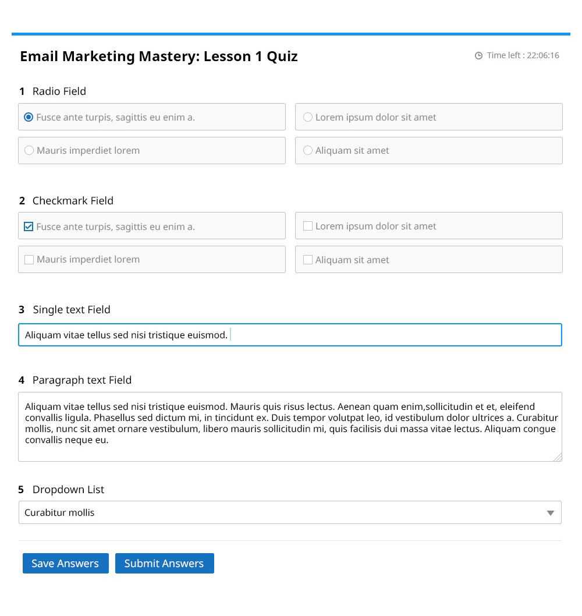This screenshot has width=582, height=616.
Task: Click the 'Checkmark Field' question label
Action: pos(73,201)
